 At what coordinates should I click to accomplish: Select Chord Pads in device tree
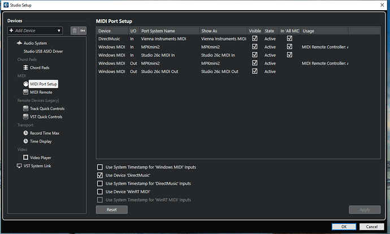40,68
